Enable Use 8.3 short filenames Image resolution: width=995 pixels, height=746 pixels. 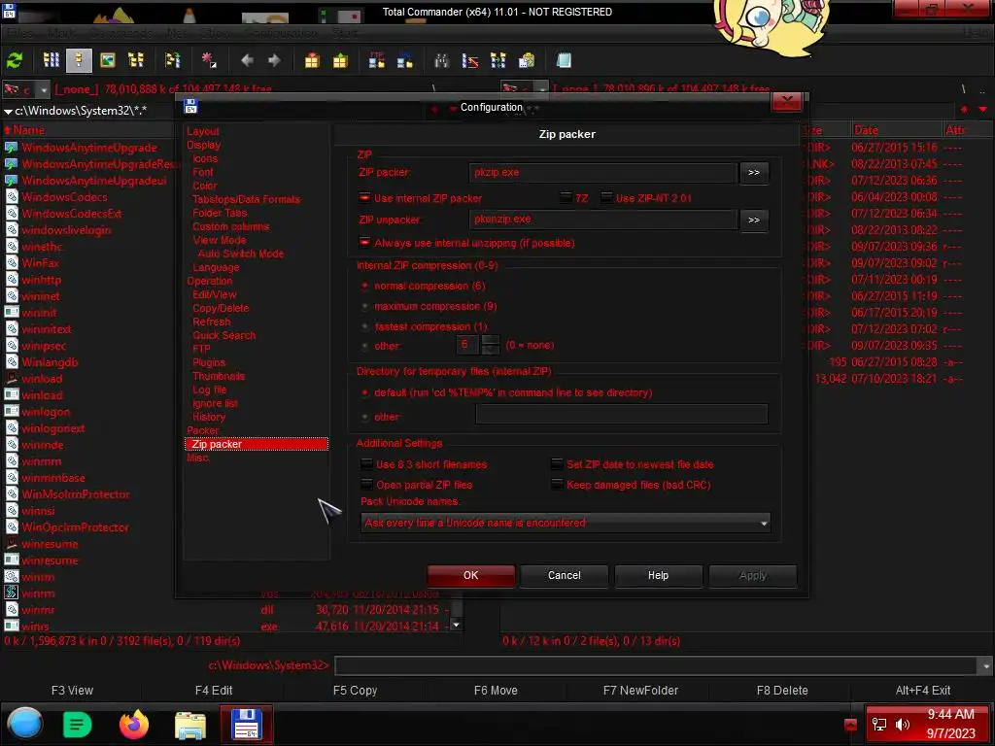366,464
